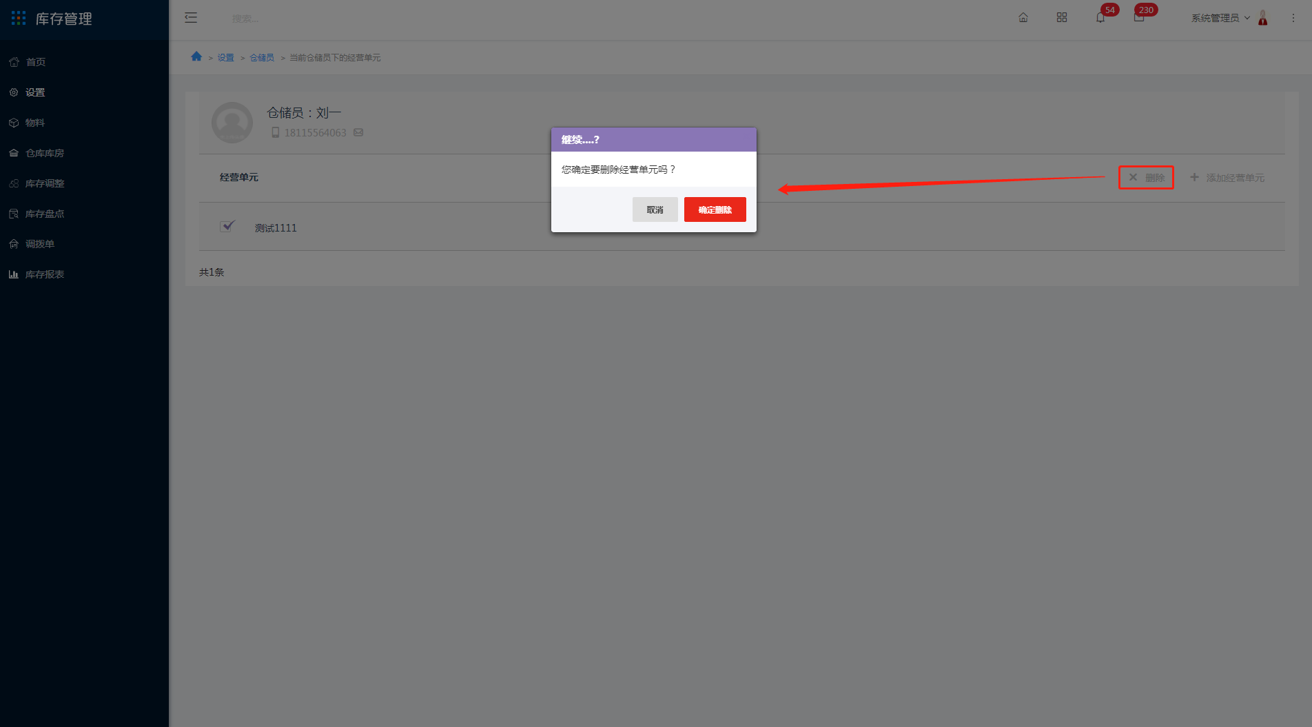The width and height of the screenshot is (1312, 727).
Task: Open the home icon in the top bar
Action: [x=1023, y=18]
